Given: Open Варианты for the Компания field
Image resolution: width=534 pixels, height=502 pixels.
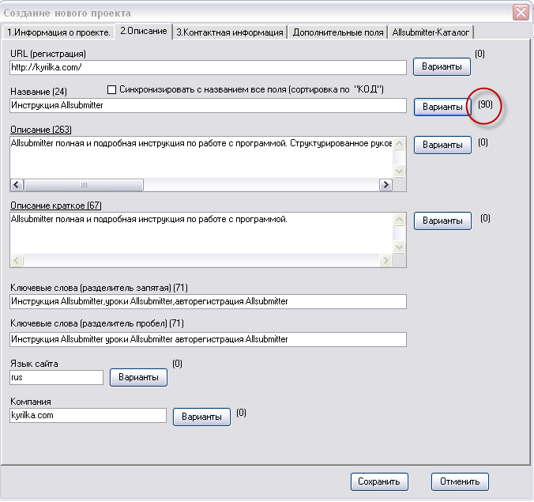Looking at the screenshot, I should [201, 417].
